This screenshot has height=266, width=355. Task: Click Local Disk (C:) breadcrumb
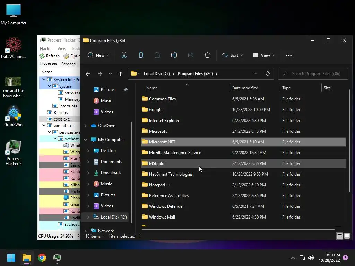click(157, 74)
